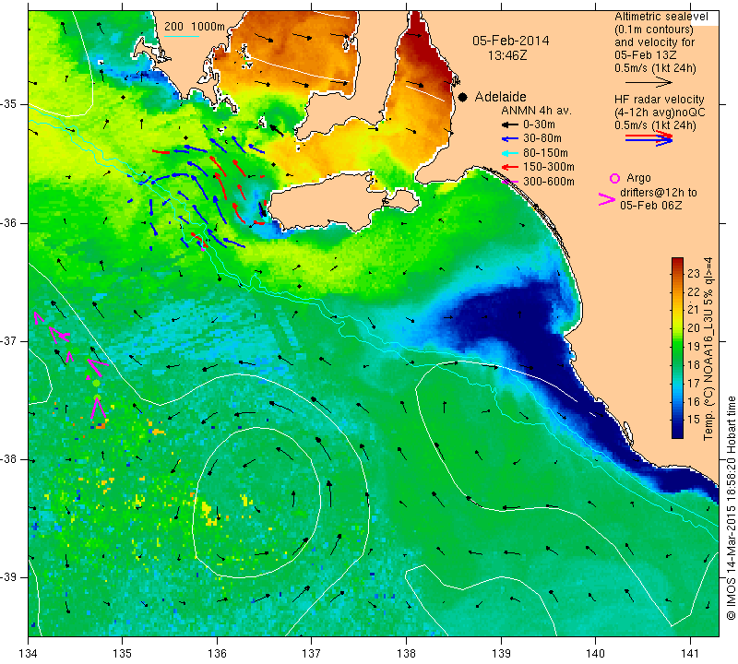Click the black 0-30m legend arrow

click(510, 125)
